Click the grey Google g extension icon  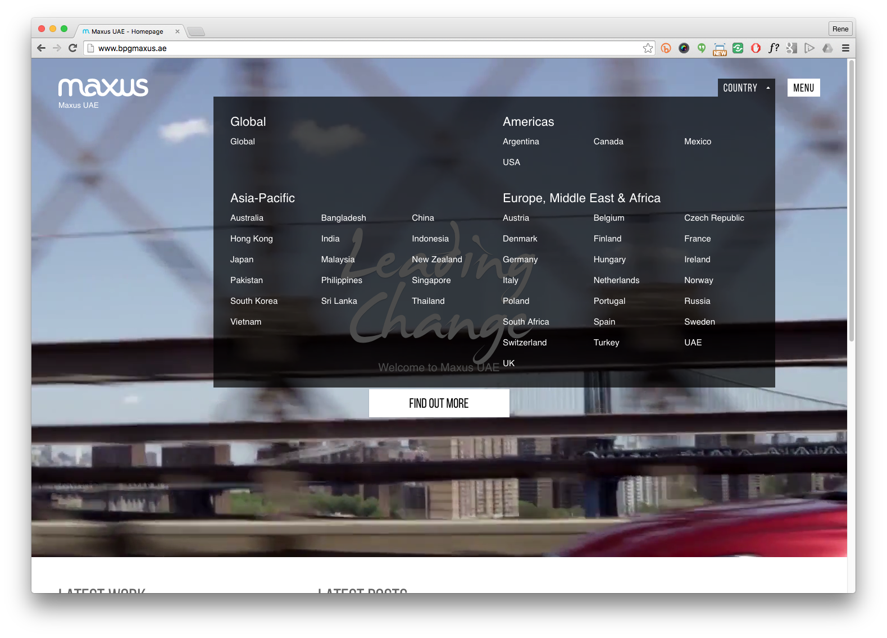point(792,48)
